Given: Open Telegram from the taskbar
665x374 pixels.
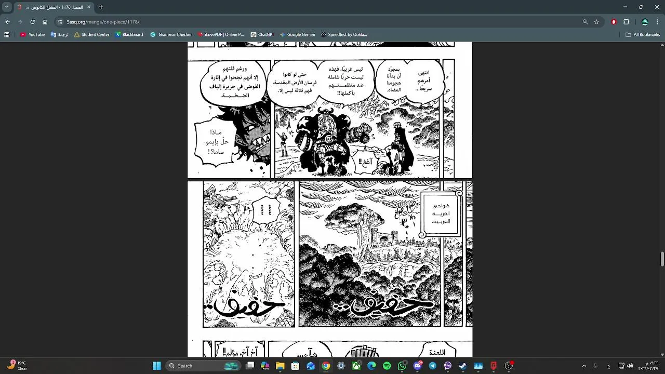Looking at the screenshot, I should 432,366.
